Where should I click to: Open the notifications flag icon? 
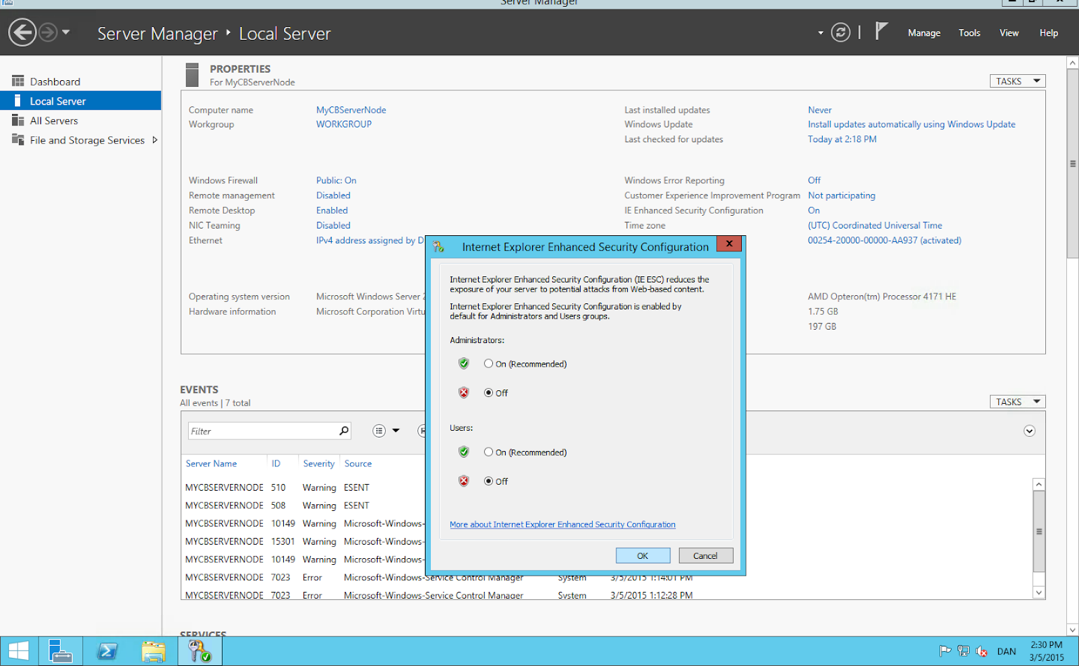[x=881, y=31]
